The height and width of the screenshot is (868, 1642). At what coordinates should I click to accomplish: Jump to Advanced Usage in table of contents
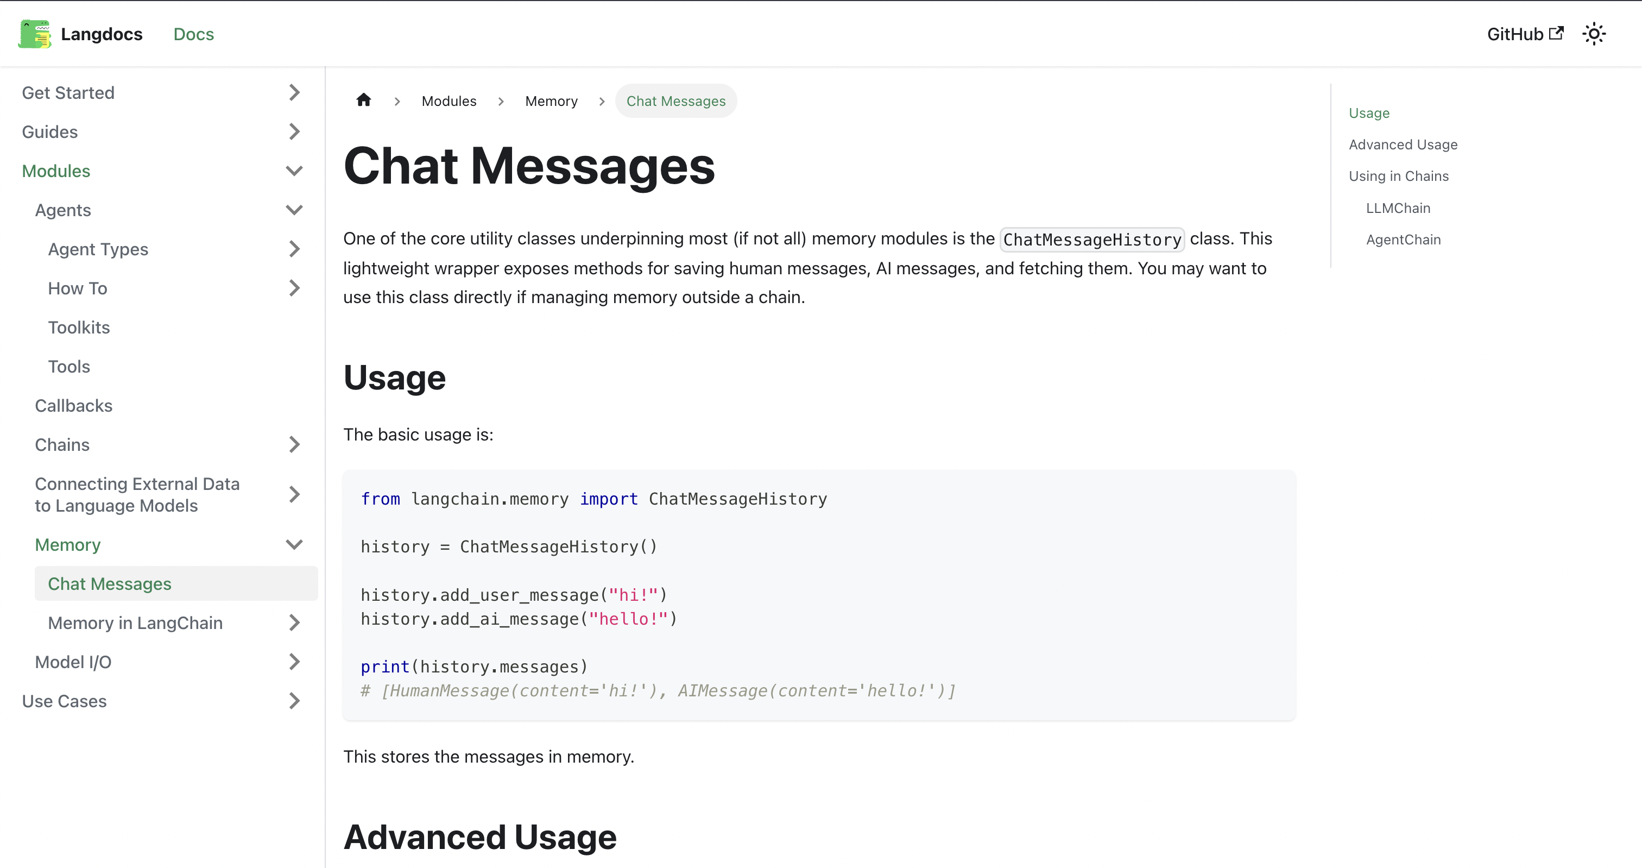coord(1403,145)
